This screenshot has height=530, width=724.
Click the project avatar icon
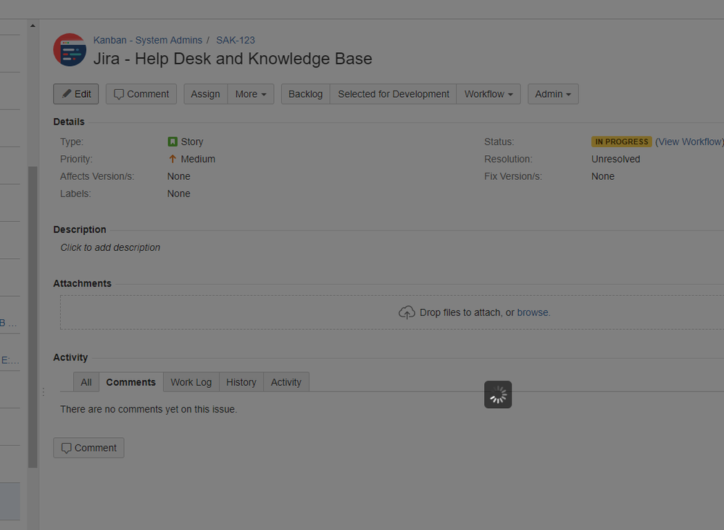(70, 49)
